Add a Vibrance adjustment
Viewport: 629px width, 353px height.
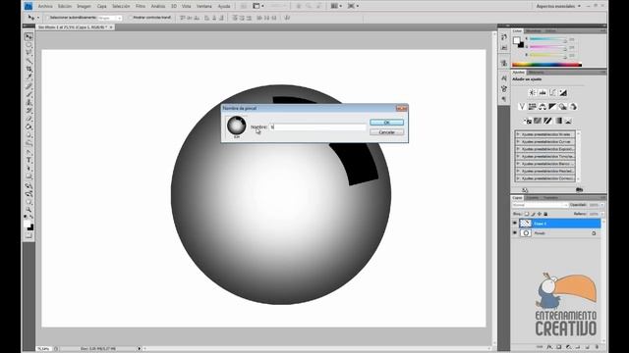[522, 107]
